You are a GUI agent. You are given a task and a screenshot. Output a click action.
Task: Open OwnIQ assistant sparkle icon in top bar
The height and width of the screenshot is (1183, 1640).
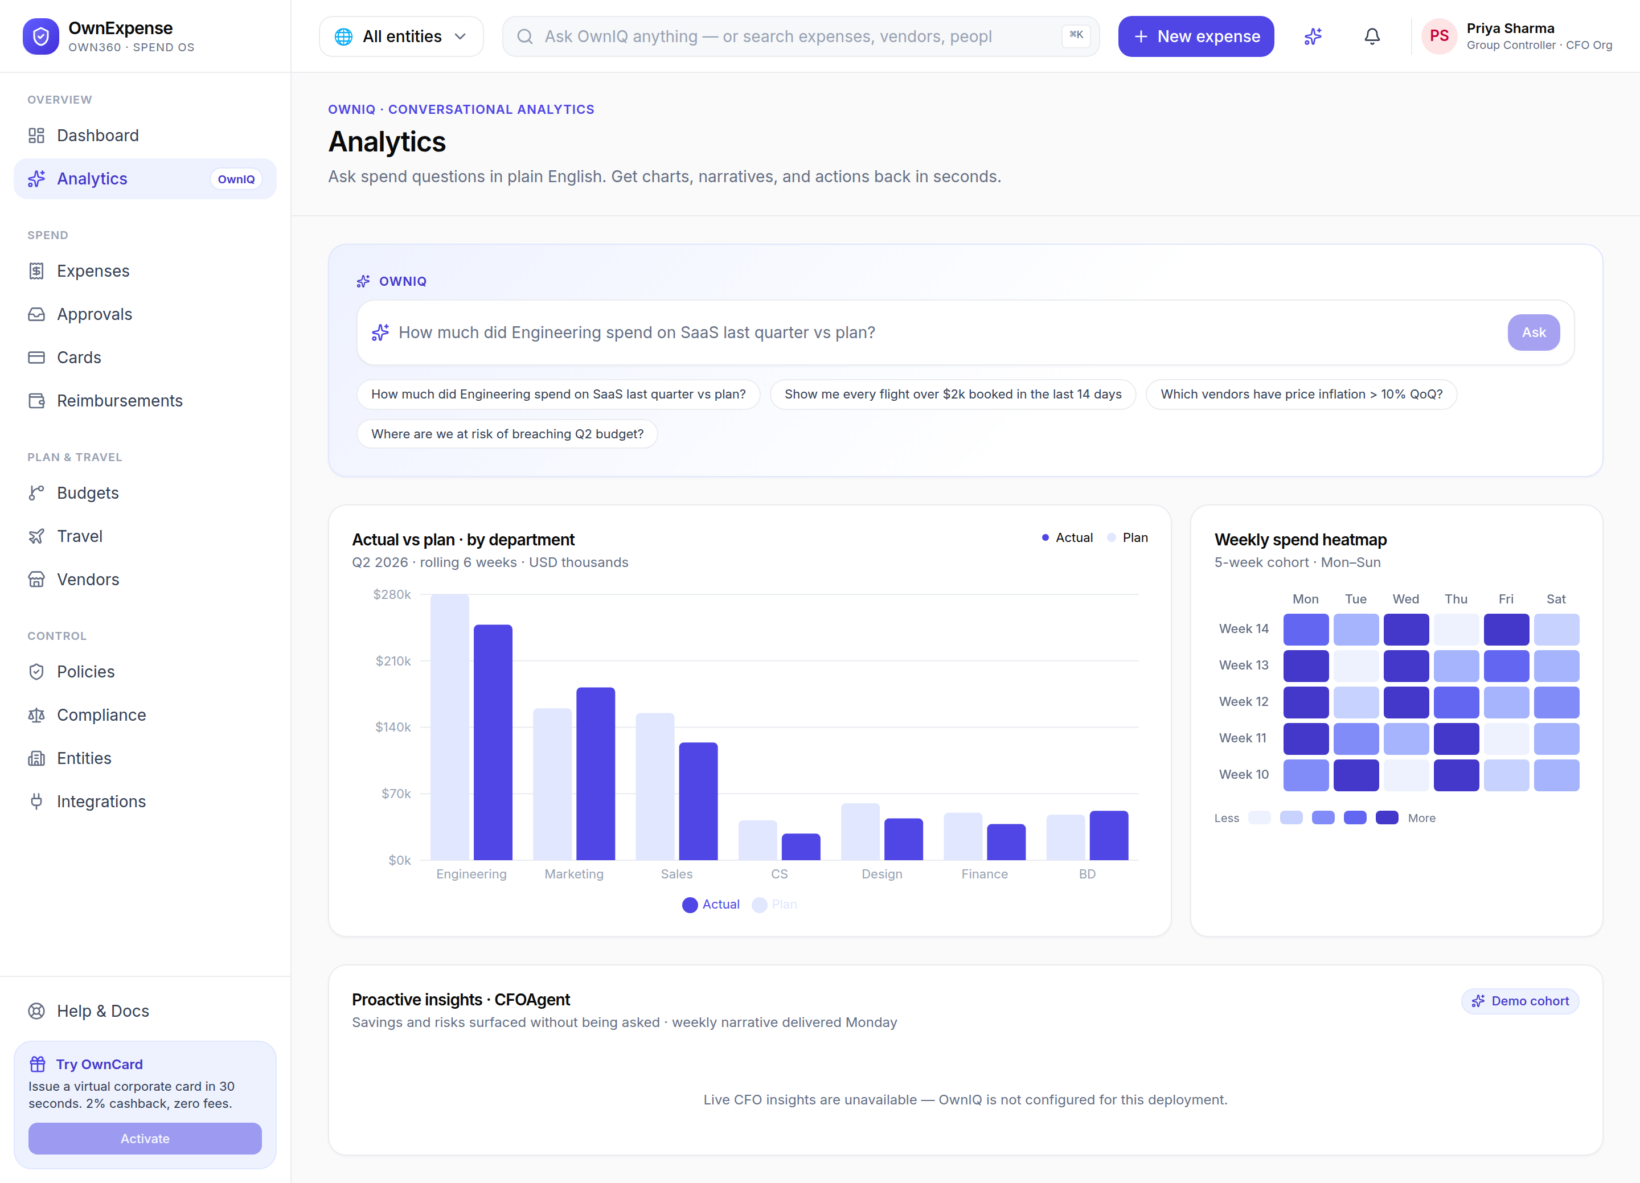click(x=1313, y=36)
